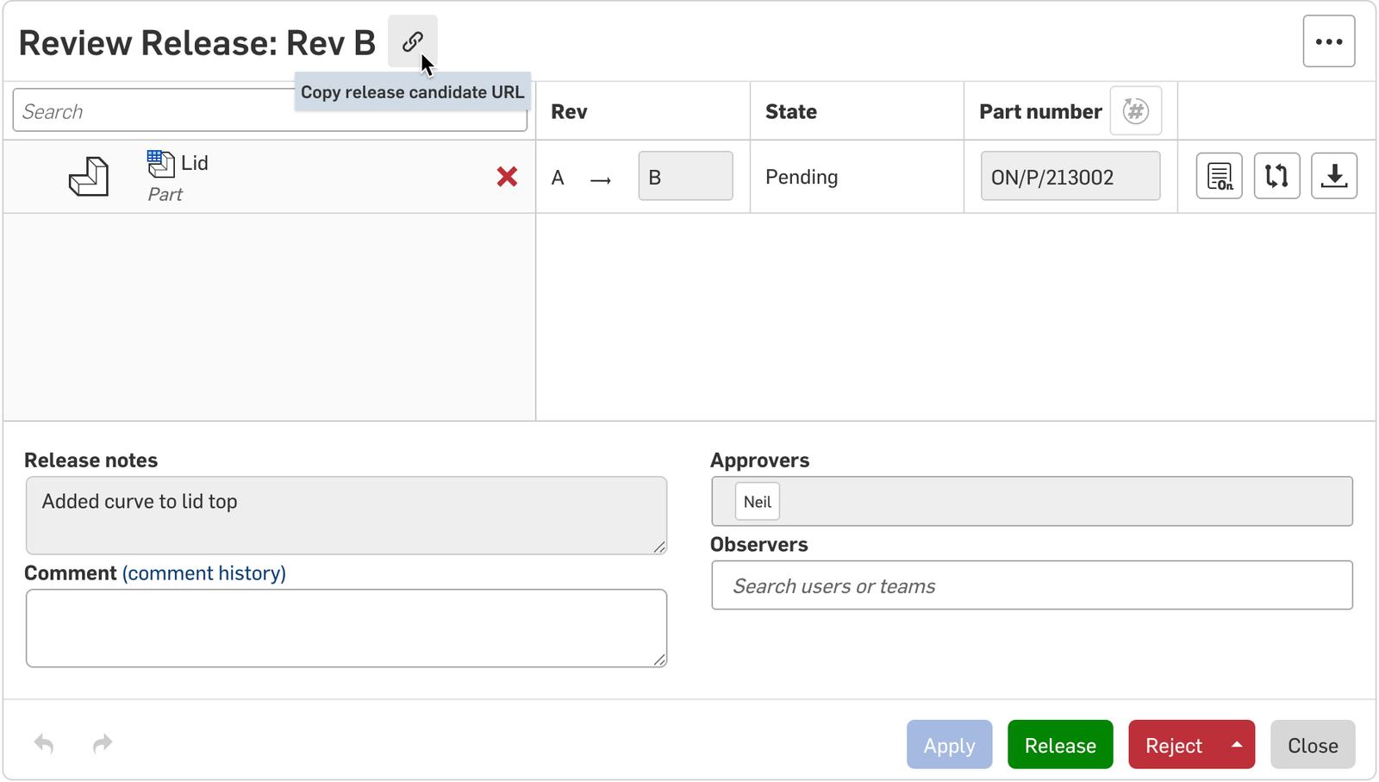Click the Observers search users field
Viewport: 1379px width, 782px height.
click(1031, 586)
